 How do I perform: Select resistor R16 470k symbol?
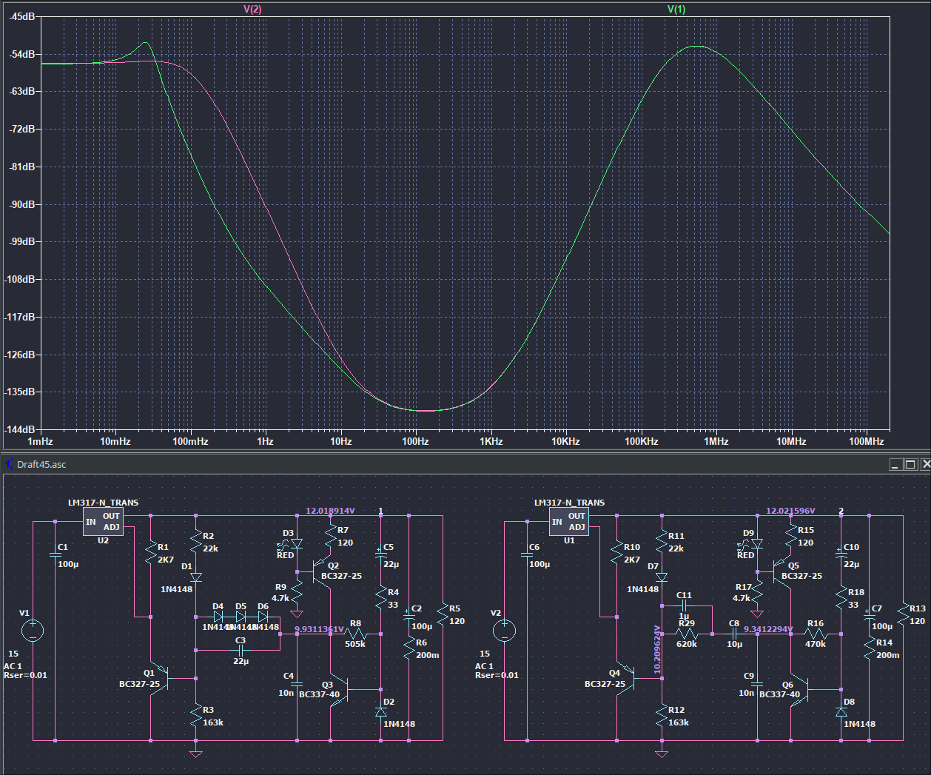(x=816, y=634)
